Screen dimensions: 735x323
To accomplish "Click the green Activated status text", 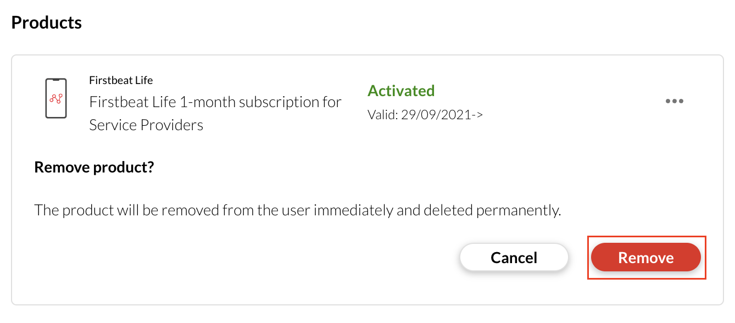I will pos(401,91).
